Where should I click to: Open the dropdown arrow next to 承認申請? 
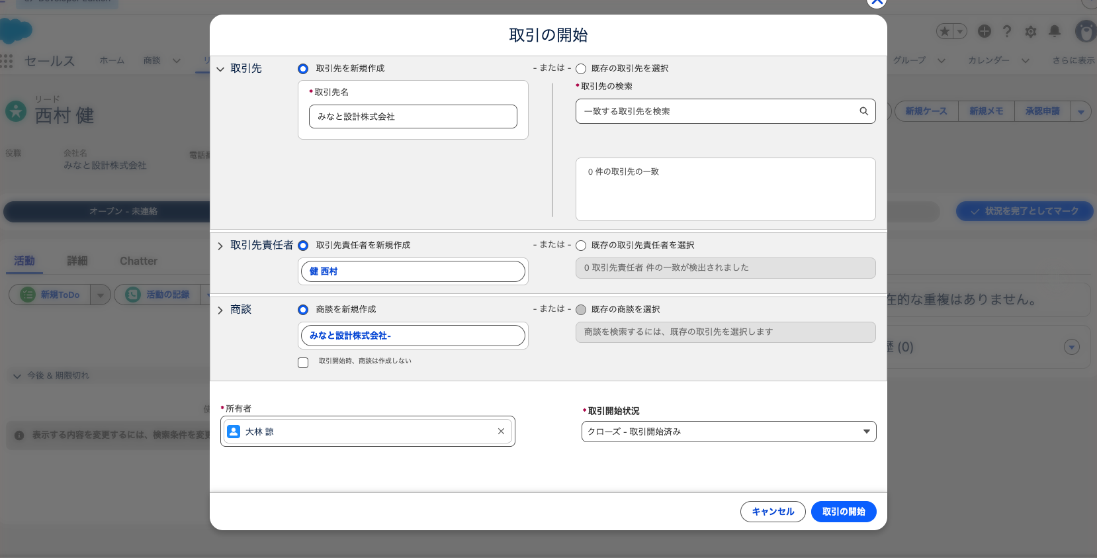pyautogui.click(x=1081, y=112)
